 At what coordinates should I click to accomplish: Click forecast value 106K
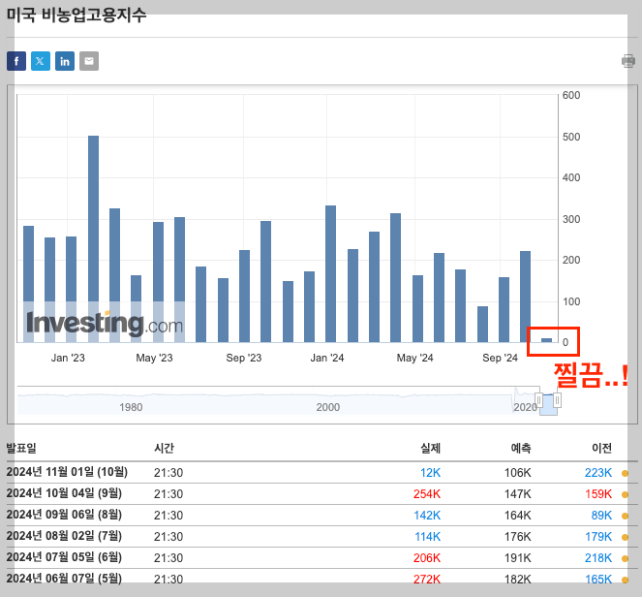coord(517,473)
